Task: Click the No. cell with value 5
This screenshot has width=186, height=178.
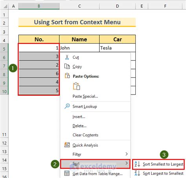Action: (39, 91)
